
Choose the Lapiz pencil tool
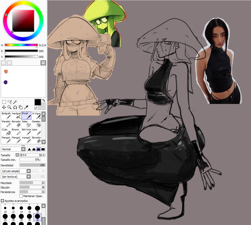[x=36, y=132]
